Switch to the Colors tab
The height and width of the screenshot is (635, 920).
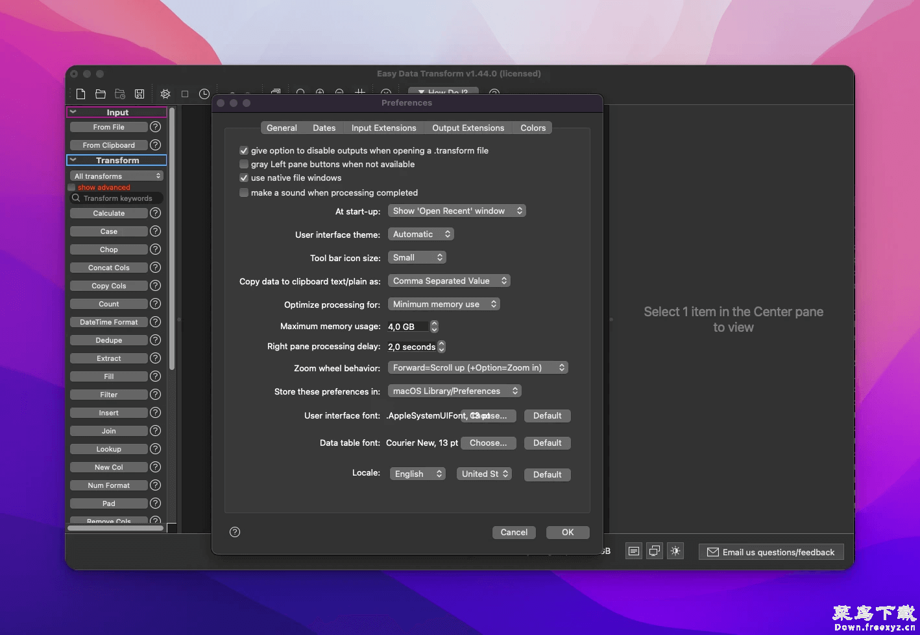(533, 128)
